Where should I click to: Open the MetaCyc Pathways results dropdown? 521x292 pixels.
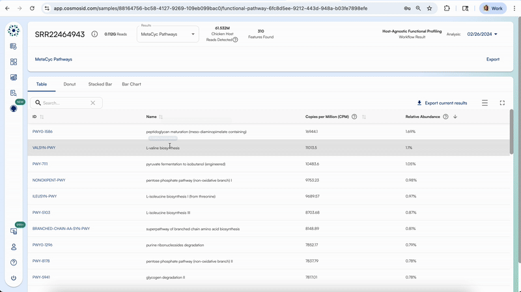[168, 34]
